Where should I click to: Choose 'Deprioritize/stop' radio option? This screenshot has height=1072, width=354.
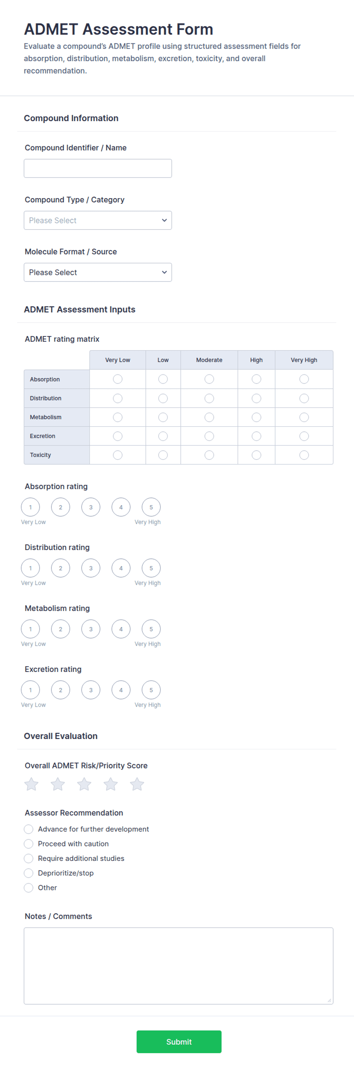coord(28,873)
